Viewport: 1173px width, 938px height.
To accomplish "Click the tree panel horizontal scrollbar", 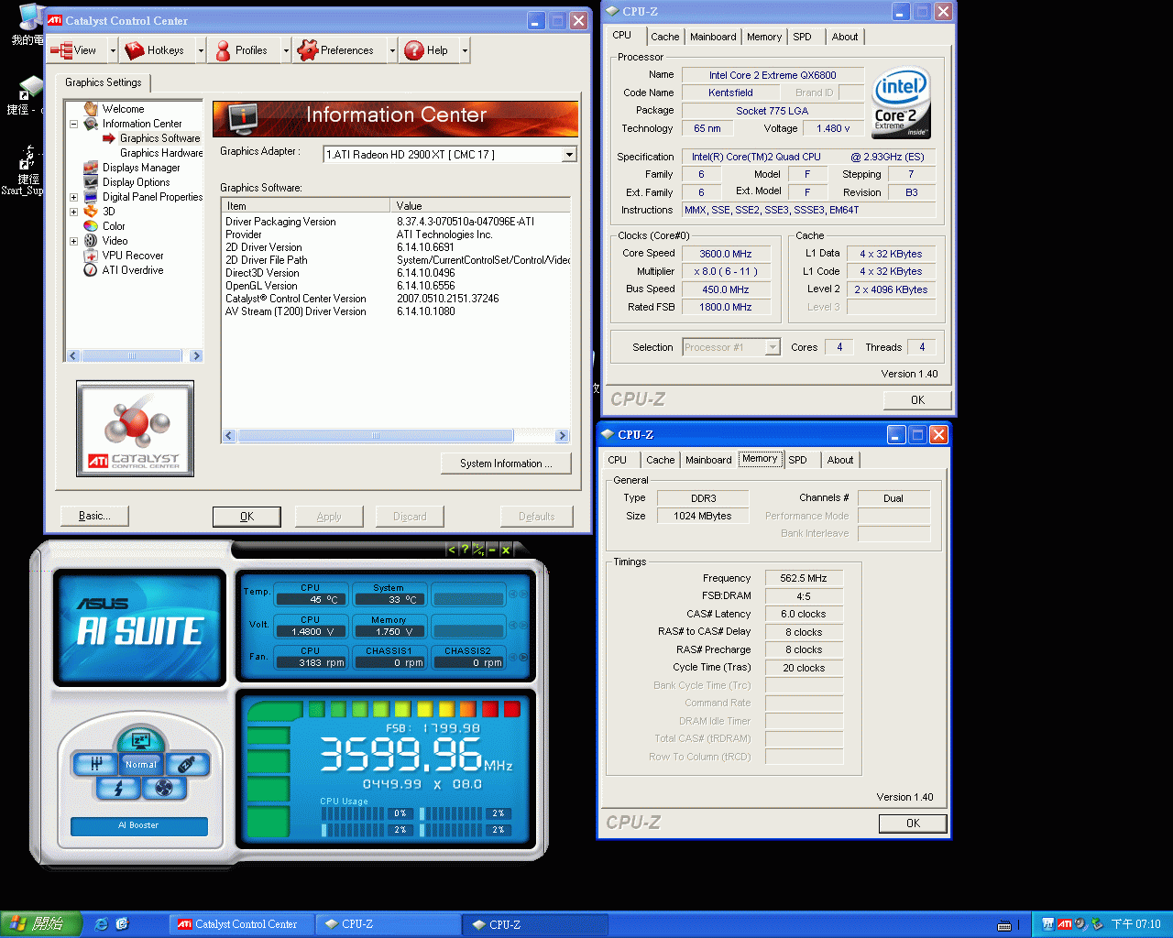I will tap(134, 355).
